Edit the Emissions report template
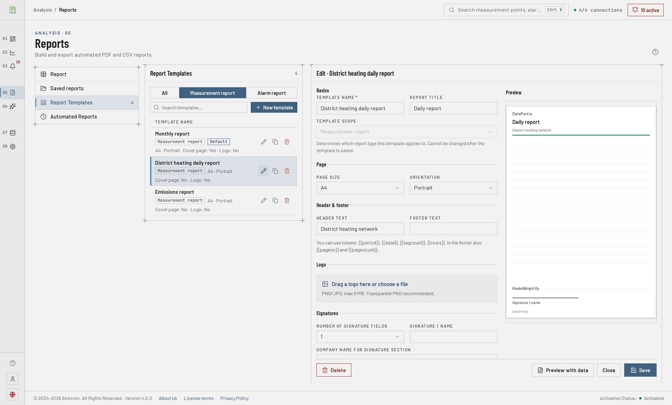The height and width of the screenshot is (405, 672). point(264,201)
